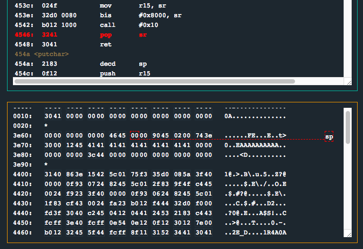
Task: Select memory row address 3e80
Action: point(22,155)
